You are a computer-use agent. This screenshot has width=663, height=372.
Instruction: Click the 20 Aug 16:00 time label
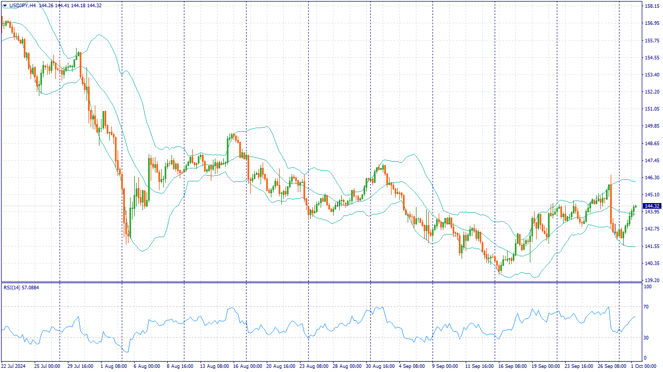pos(281,366)
